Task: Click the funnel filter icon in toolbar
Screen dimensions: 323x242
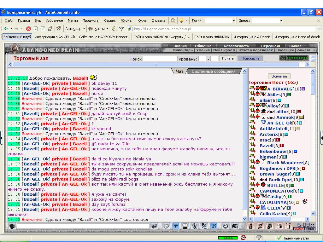Action: [x=121, y=29]
